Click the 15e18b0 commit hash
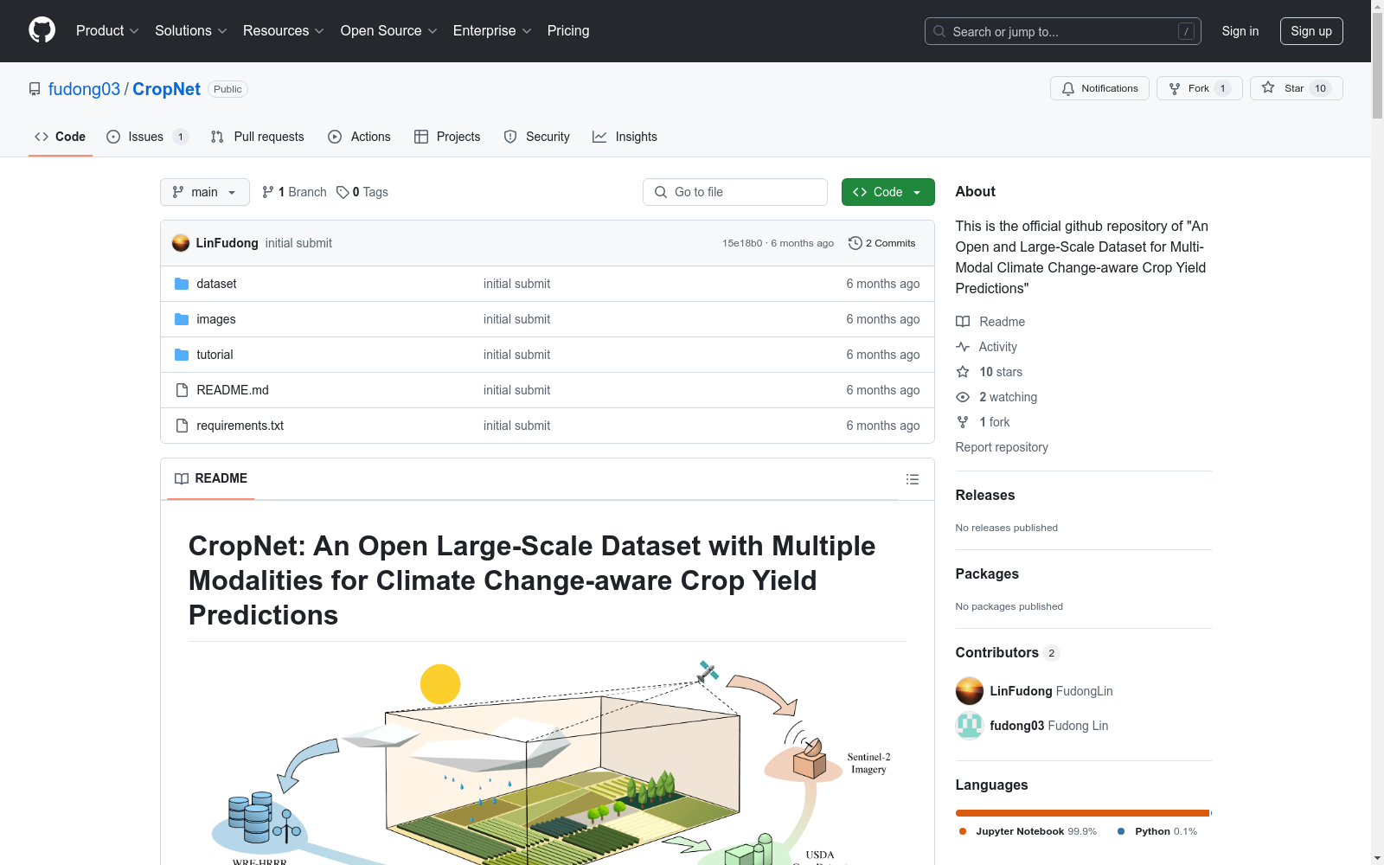 [x=742, y=243]
